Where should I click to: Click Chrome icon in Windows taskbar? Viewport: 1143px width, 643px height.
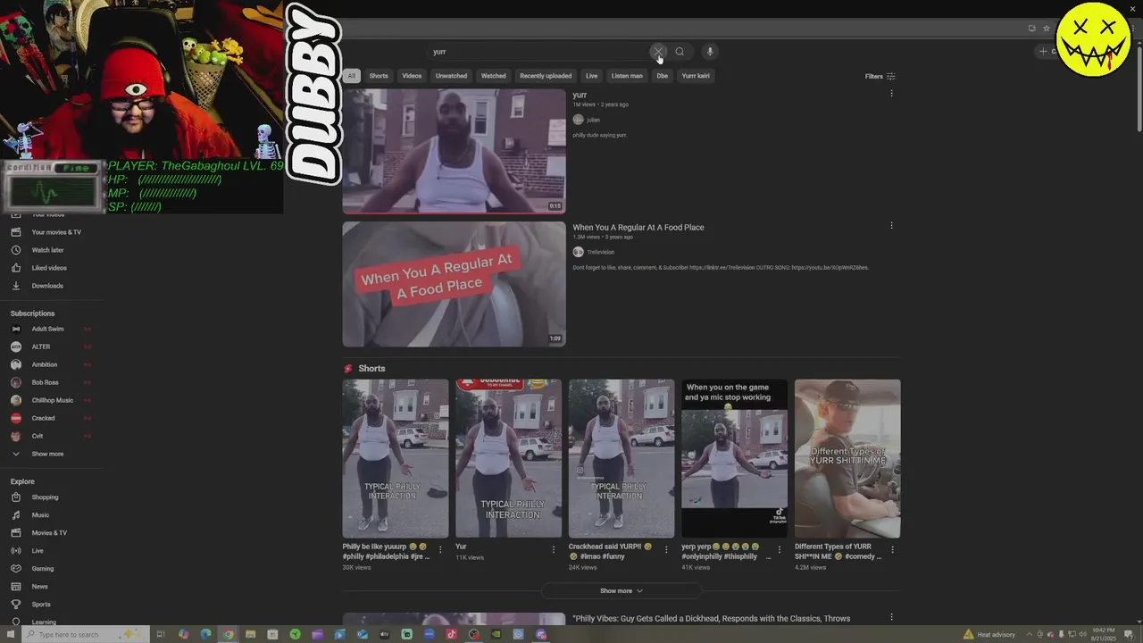[x=228, y=635]
